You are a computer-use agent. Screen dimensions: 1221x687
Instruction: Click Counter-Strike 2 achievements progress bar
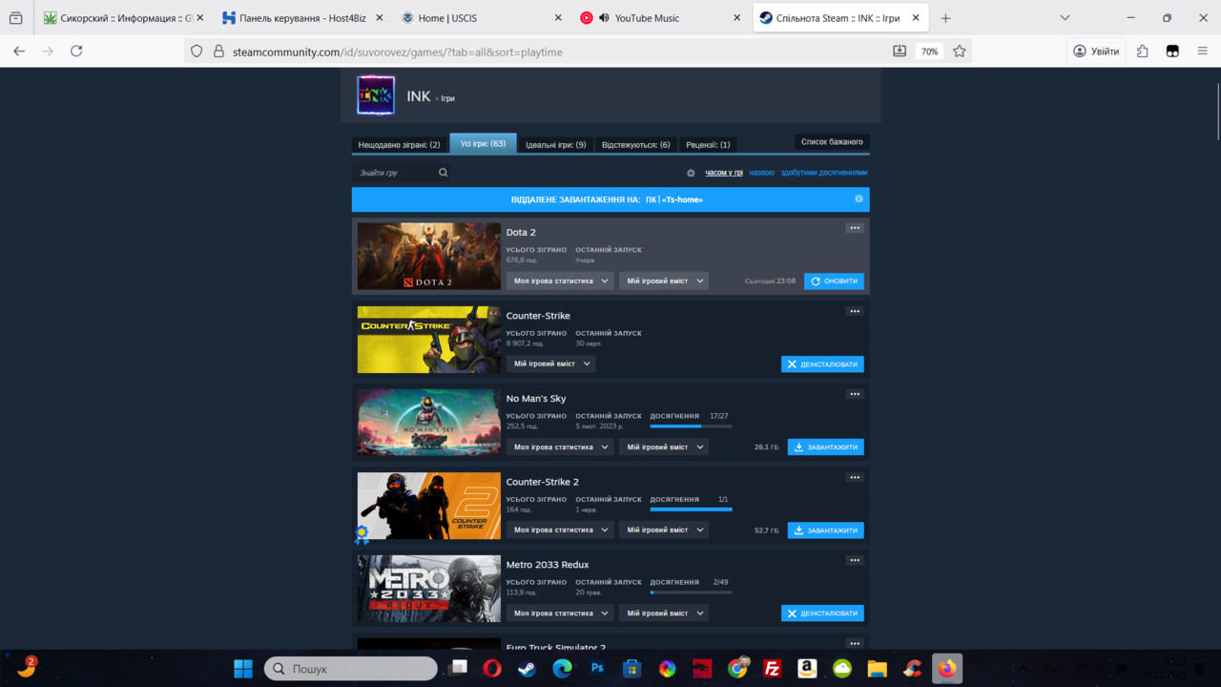[x=691, y=510]
